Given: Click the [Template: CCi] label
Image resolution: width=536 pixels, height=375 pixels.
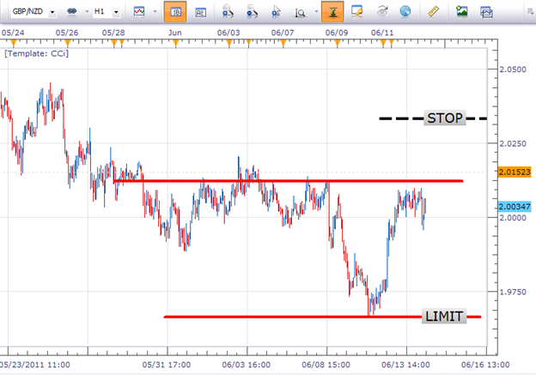Looking at the screenshot, I should click(x=36, y=53).
